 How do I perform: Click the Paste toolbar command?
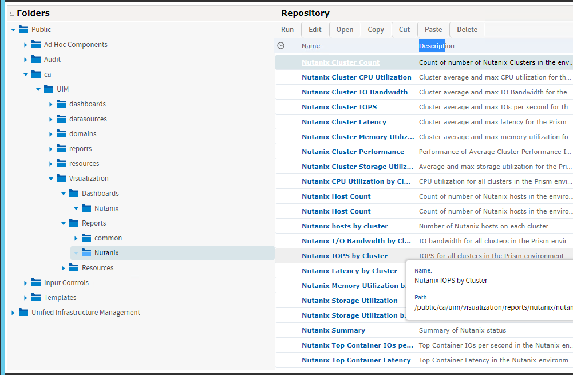coord(433,29)
